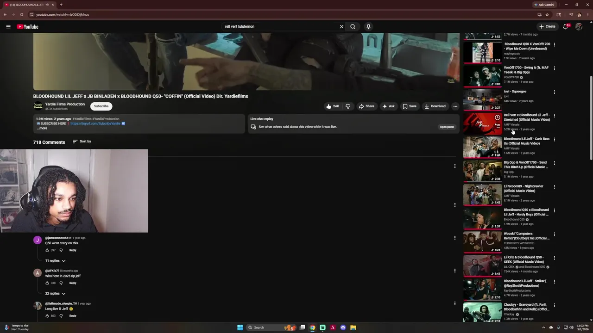Like the 'Q50 went crazy on this' comment
This screenshot has width=593, height=333.
coord(47,250)
